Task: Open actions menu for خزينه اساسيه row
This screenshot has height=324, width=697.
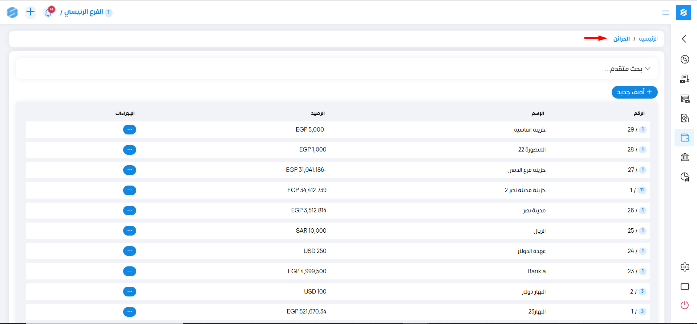Action: tap(130, 129)
